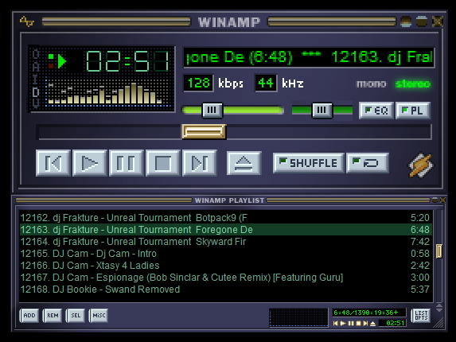Click the balance slider handle
The height and width of the screenshot is (342, 456).
[322, 110]
